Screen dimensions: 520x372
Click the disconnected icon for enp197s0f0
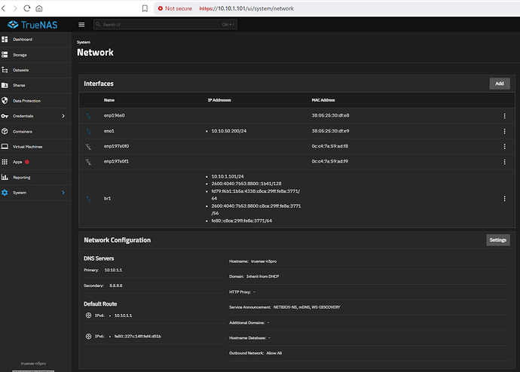(88, 146)
